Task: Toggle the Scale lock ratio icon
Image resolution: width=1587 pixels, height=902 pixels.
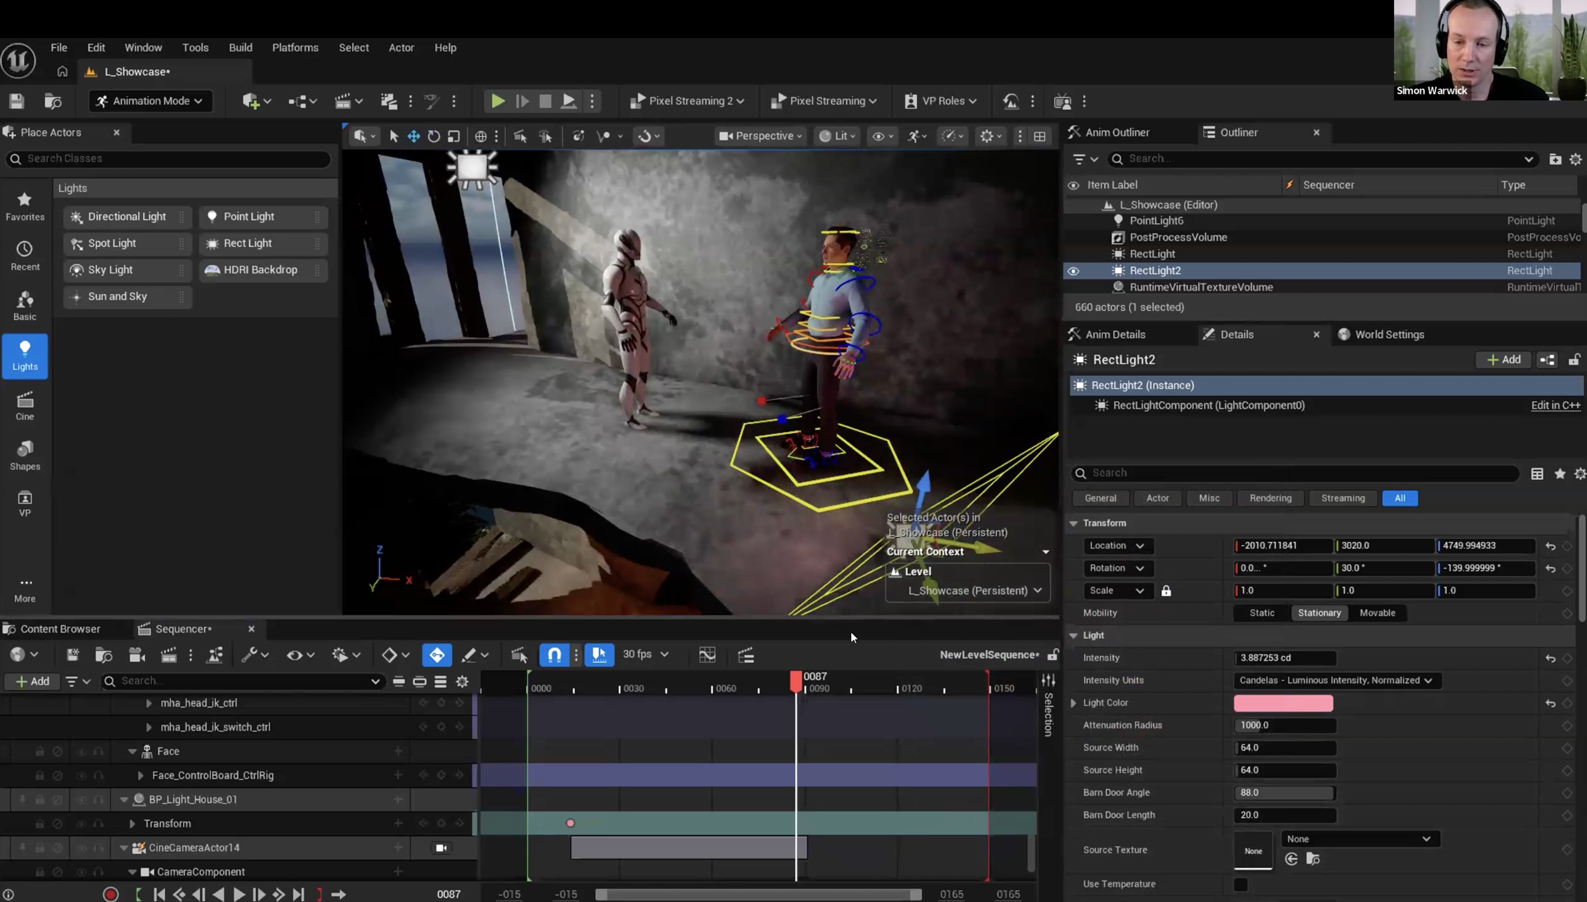Action: point(1166,590)
